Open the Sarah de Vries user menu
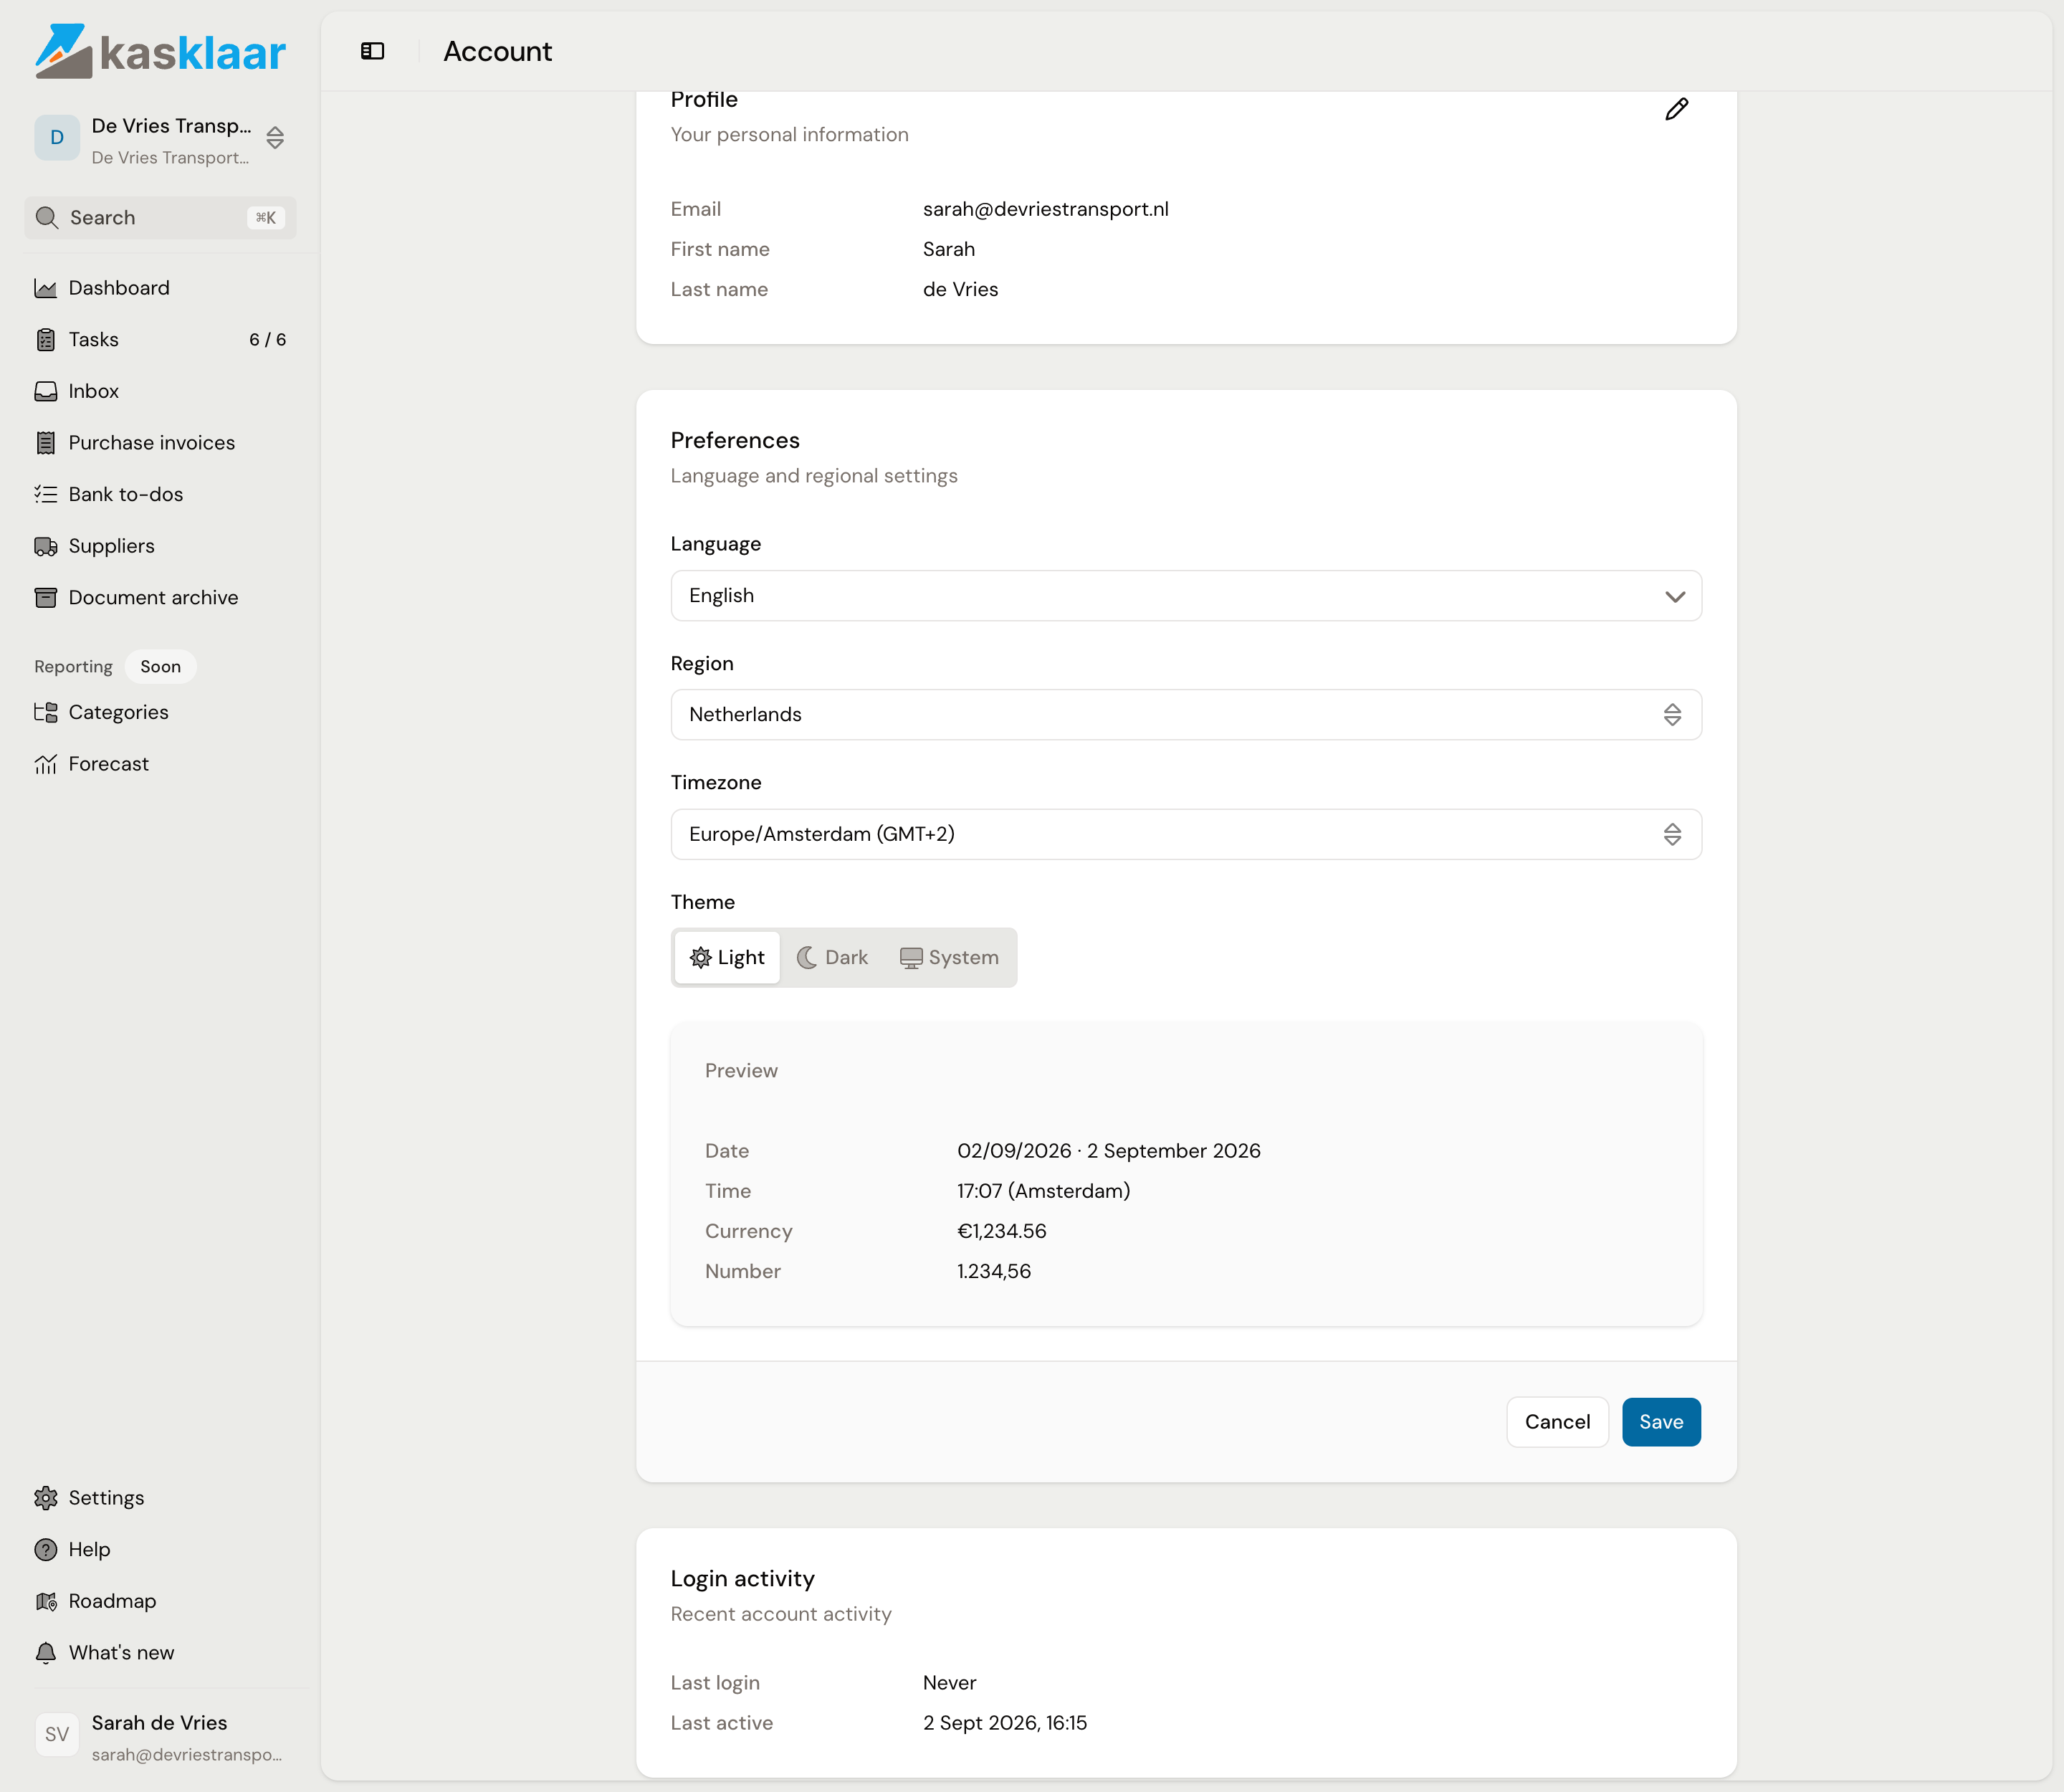The width and height of the screenshot is (2064, 1792). (160, 1736)
